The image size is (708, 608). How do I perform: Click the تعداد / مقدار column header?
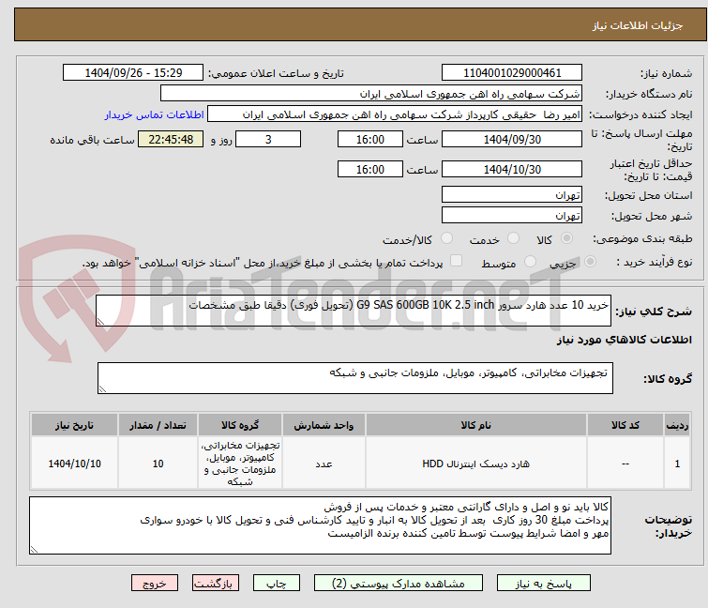click(158, 425)
